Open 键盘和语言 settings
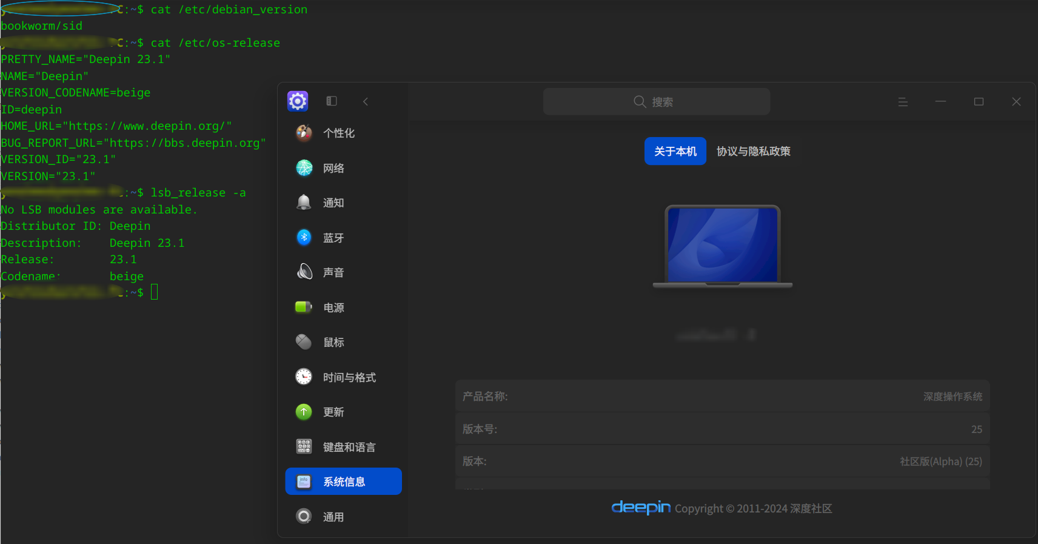The image size is (1038, 544). [344, 447]
